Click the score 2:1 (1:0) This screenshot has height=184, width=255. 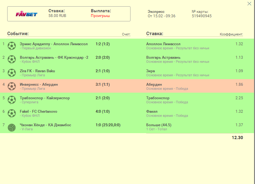pyautogui.click(x=103, y=71)
